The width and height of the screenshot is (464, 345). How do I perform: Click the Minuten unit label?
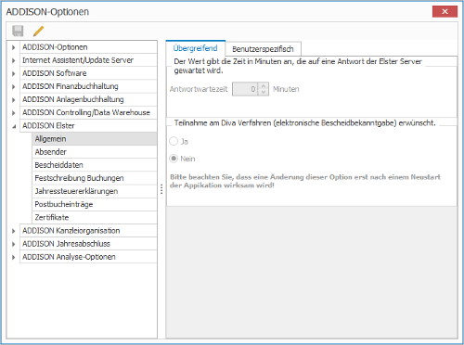(x=286, y=89)
